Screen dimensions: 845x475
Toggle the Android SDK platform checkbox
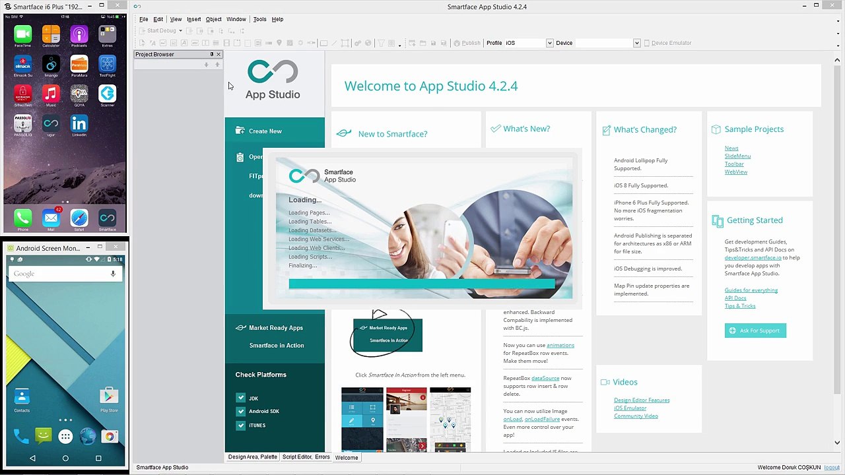(241, 411)
